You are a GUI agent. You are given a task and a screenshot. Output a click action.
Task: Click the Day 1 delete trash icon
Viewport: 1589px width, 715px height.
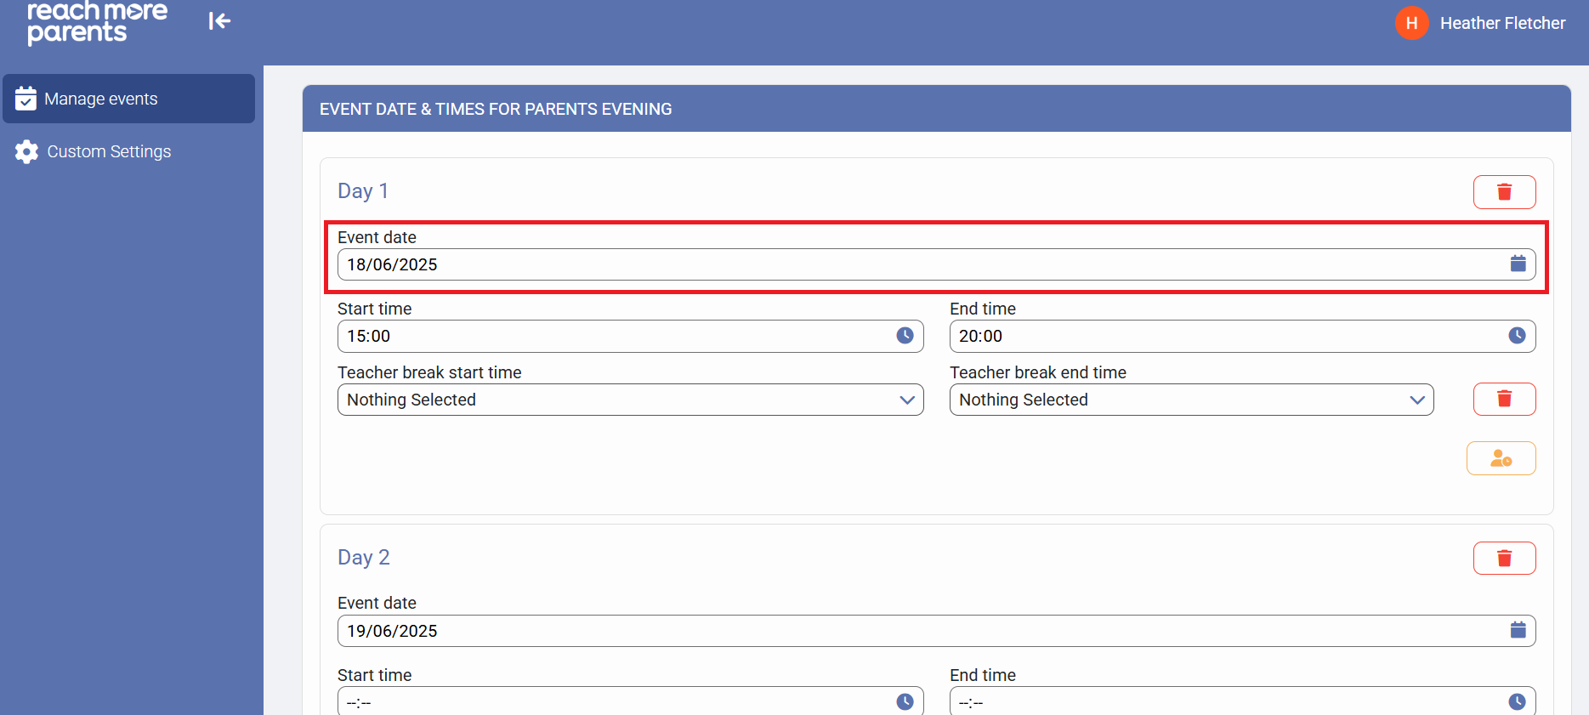(1504, 192)
